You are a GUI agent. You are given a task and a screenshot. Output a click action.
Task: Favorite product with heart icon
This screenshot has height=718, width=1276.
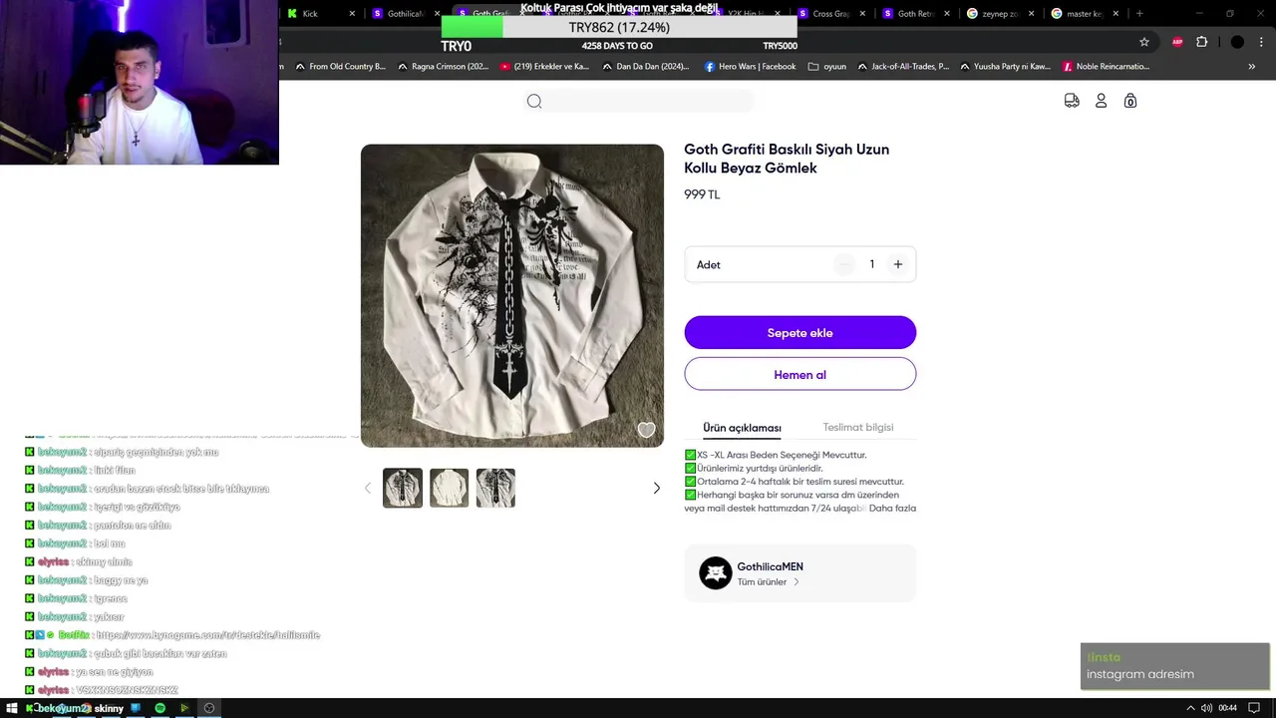click(x=646, y=430)
